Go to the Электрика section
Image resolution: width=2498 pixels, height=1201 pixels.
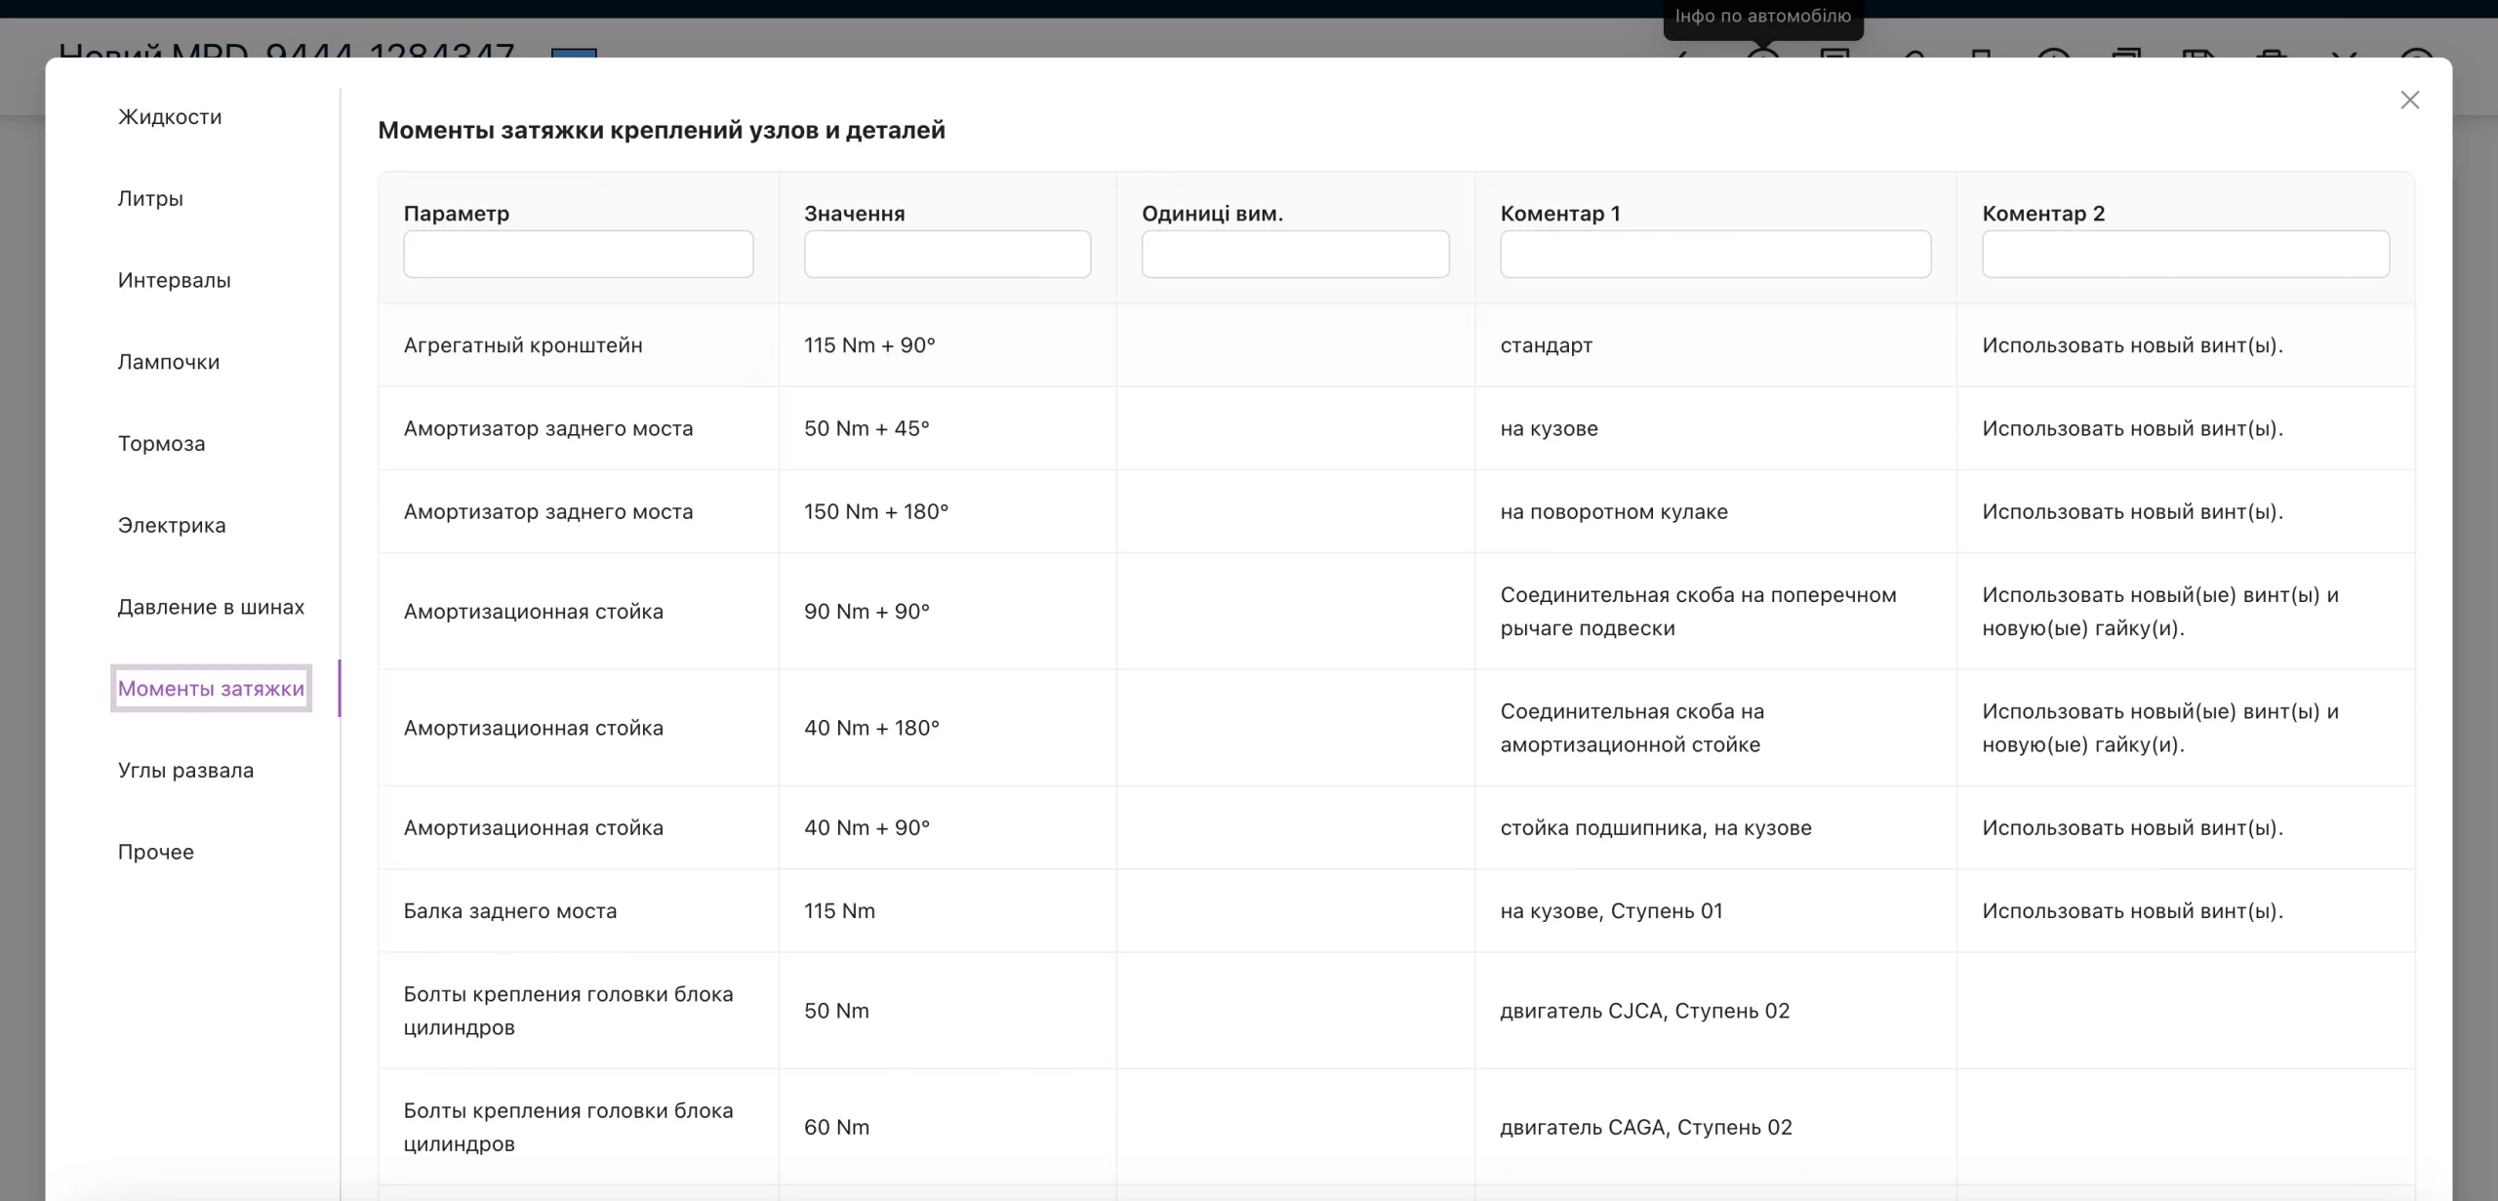(x=172, y=526)
